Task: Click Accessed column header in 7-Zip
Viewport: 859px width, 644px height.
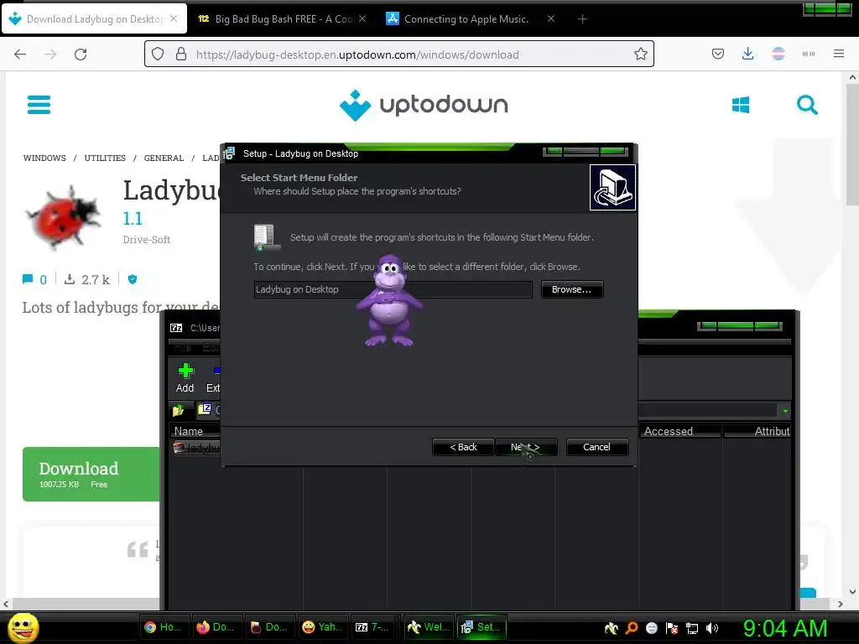Action: tap(679, 431)
